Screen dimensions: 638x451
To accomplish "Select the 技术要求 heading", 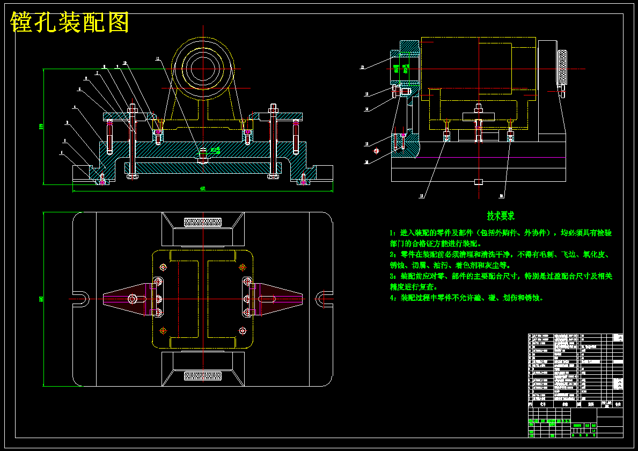I will 501,216.
